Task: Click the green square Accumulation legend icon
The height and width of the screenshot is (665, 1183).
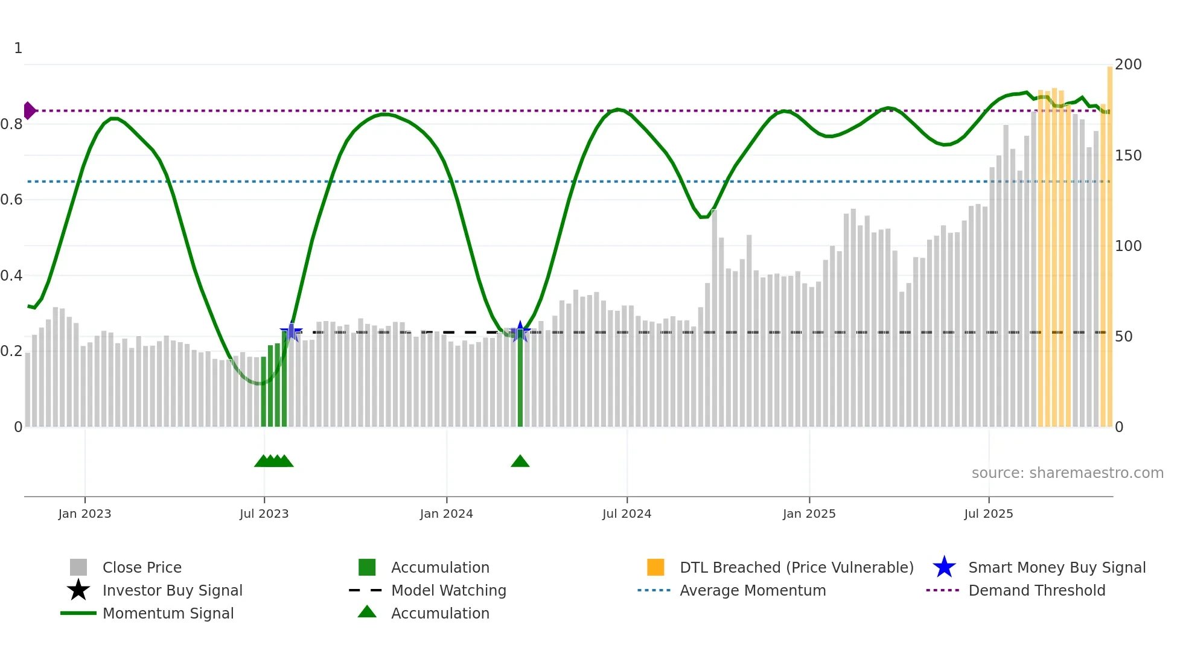Action: pos(367,567)
